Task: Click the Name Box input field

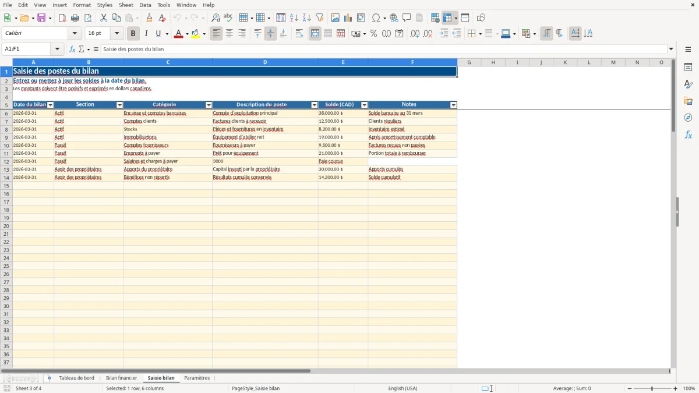Action: coord(27,49)
